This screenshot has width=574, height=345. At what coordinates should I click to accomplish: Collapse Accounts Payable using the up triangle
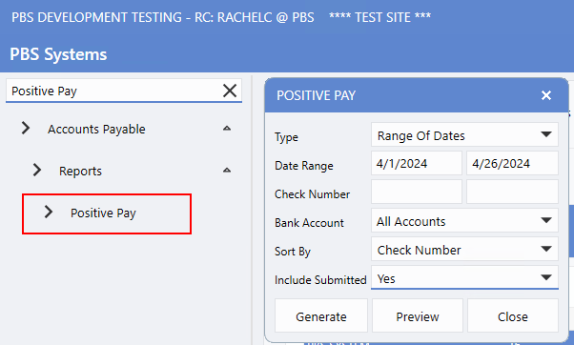227,128
